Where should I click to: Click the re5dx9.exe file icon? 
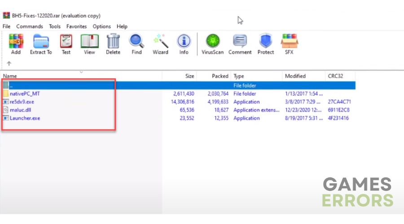[6, 102]
